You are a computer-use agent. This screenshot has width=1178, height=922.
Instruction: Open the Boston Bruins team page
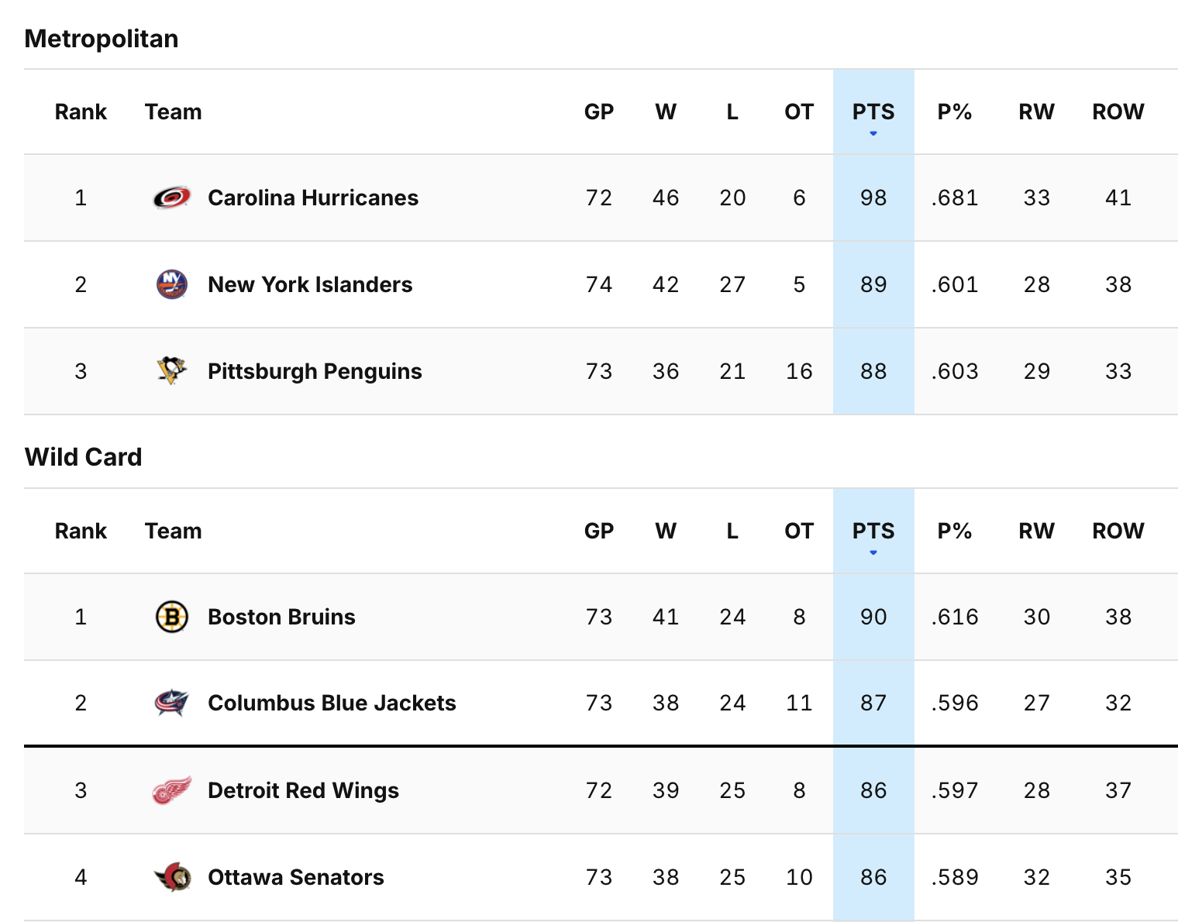click(x=281, y=618)
